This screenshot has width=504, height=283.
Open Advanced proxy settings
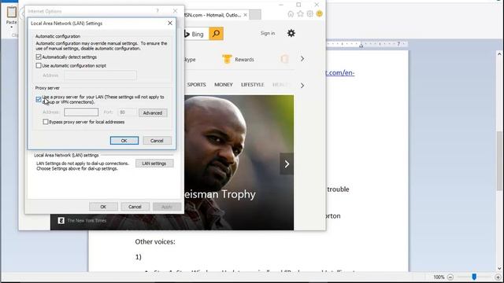point(153,113)
